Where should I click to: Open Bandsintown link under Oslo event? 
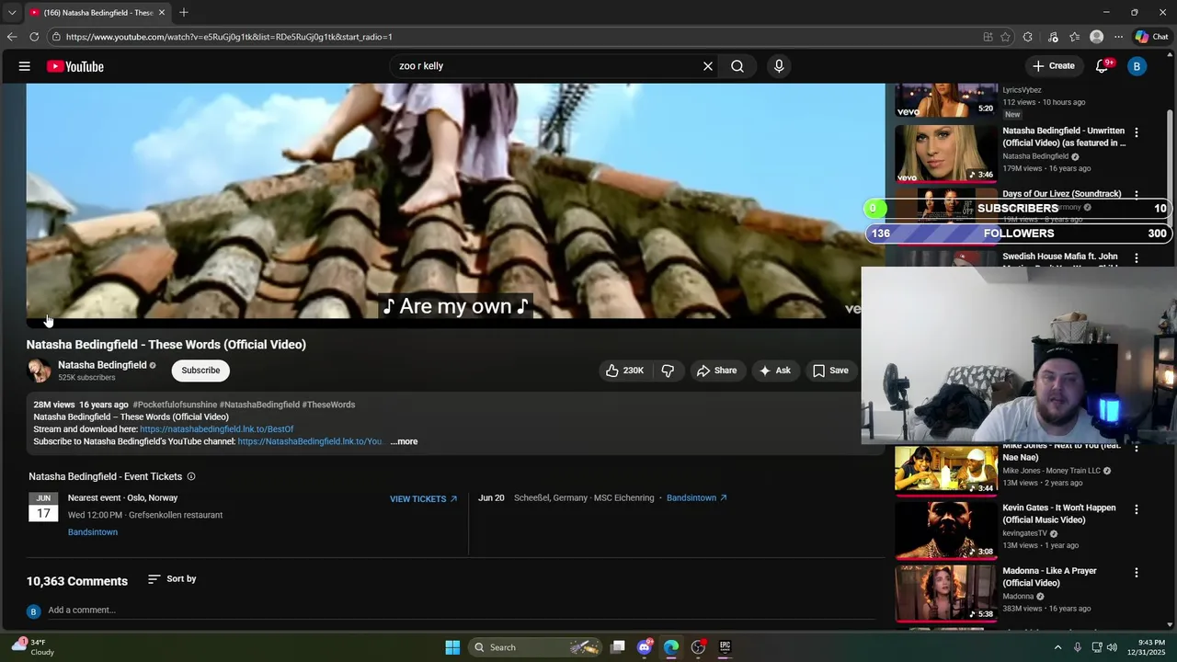(x=93, y=532)
